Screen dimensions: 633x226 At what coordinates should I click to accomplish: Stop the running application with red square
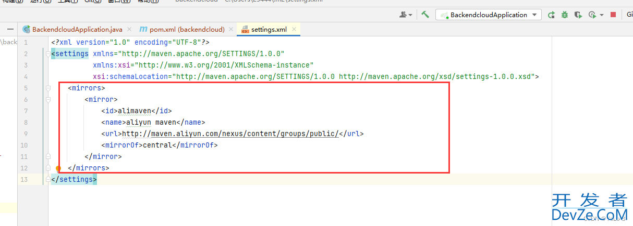[613, 15]
